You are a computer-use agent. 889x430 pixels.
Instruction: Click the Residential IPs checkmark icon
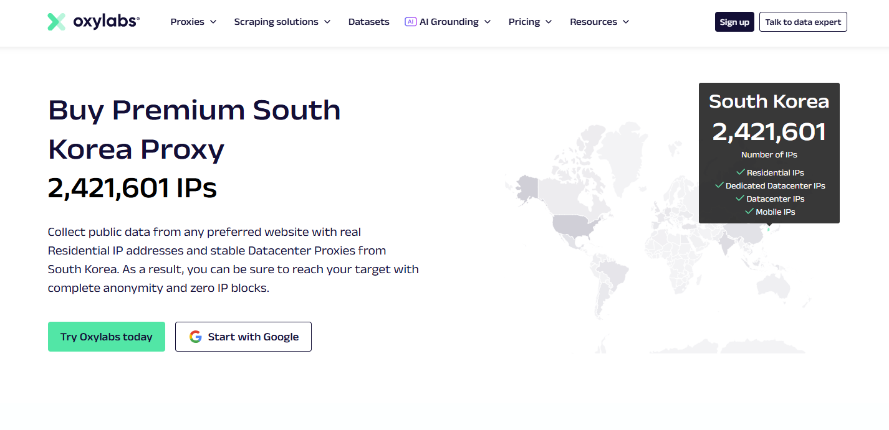point(740,172)
